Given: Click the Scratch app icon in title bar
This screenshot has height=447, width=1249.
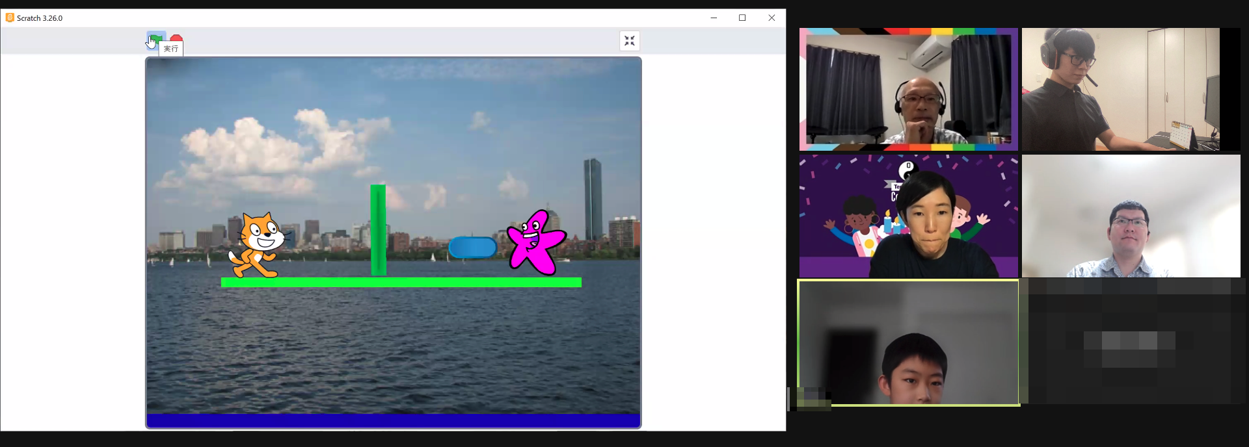Looking at the screenshot, I should [x=10, y=18].
